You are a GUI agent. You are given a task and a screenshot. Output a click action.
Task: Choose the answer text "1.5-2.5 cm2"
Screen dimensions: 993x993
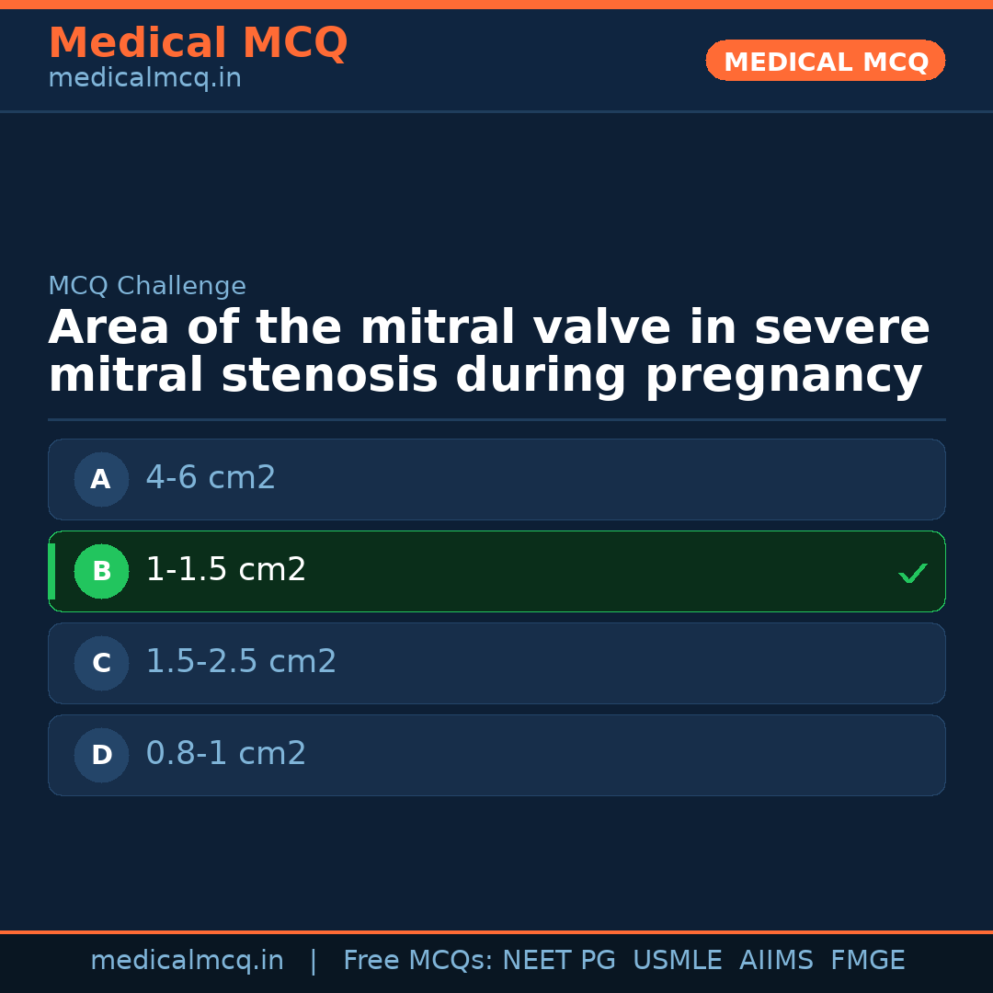(x=241, y=662)
